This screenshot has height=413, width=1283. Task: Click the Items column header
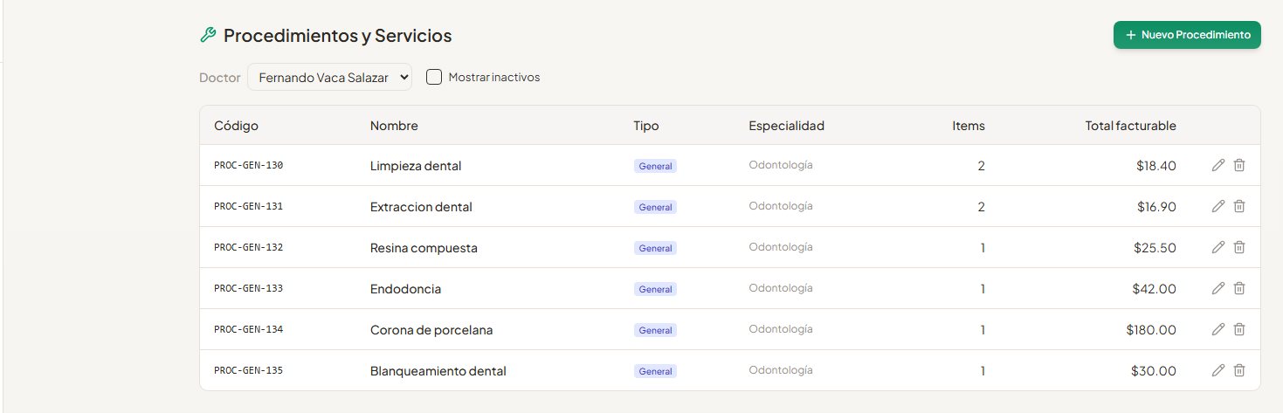tap(969, 126)
